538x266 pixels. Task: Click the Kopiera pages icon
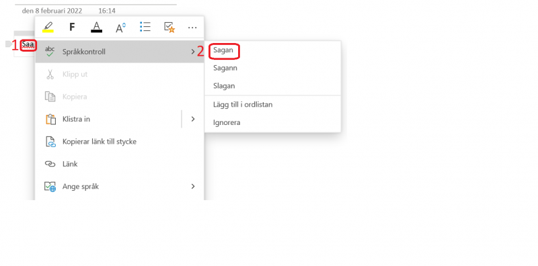50,97
